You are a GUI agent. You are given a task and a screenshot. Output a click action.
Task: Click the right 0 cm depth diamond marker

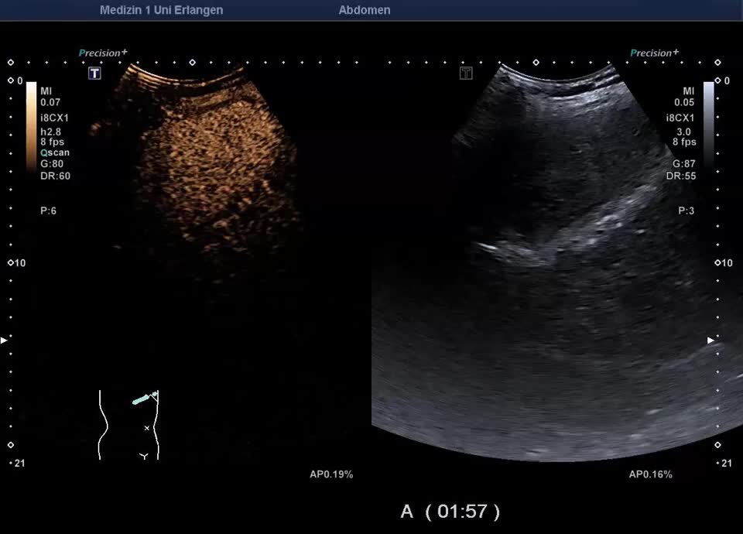coord(717,80)
